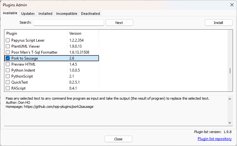
Task: Select the RAScript plugin name
Action: 19,88
